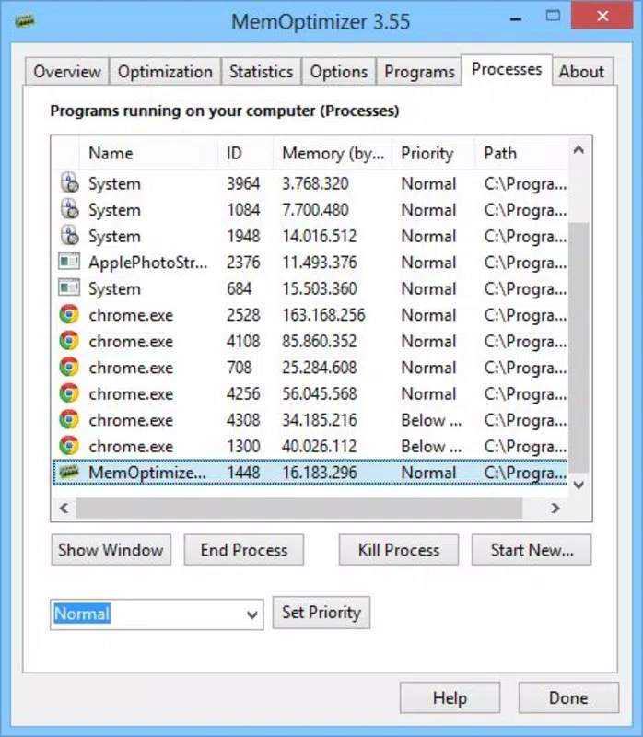Click icon of System process ID 684
The height and width of the screenshot is (737, 643).
69,287
